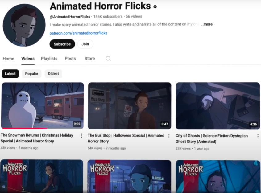Click the @AnimatedHorrorFlicks handle text
This screenshot has height=193, width=261.
point(70,17)
